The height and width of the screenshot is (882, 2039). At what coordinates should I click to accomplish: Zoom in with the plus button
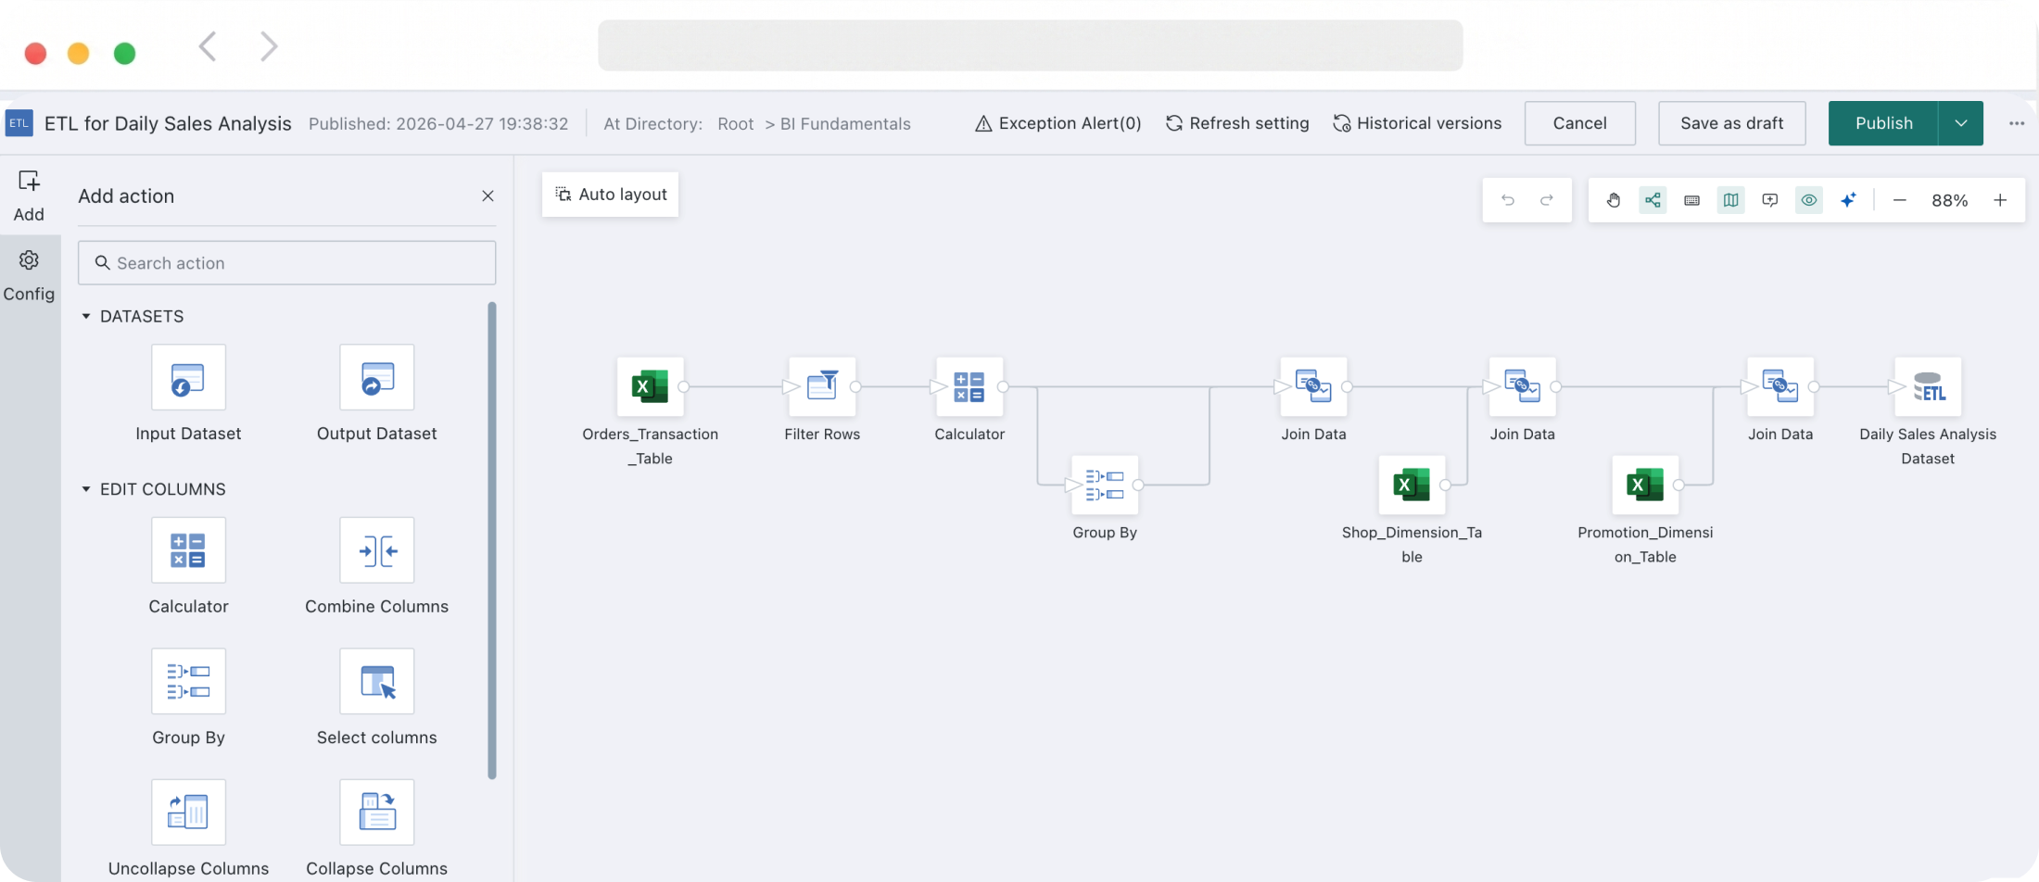coord(2000,200)
